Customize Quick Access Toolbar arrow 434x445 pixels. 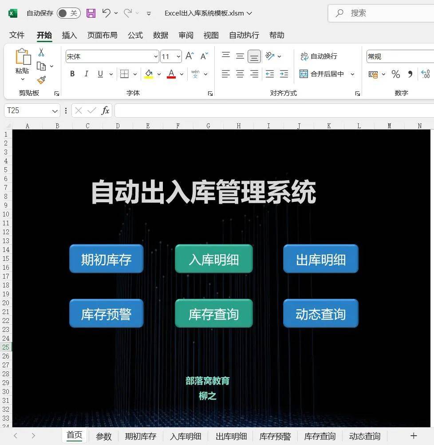(x=149, y=13)
